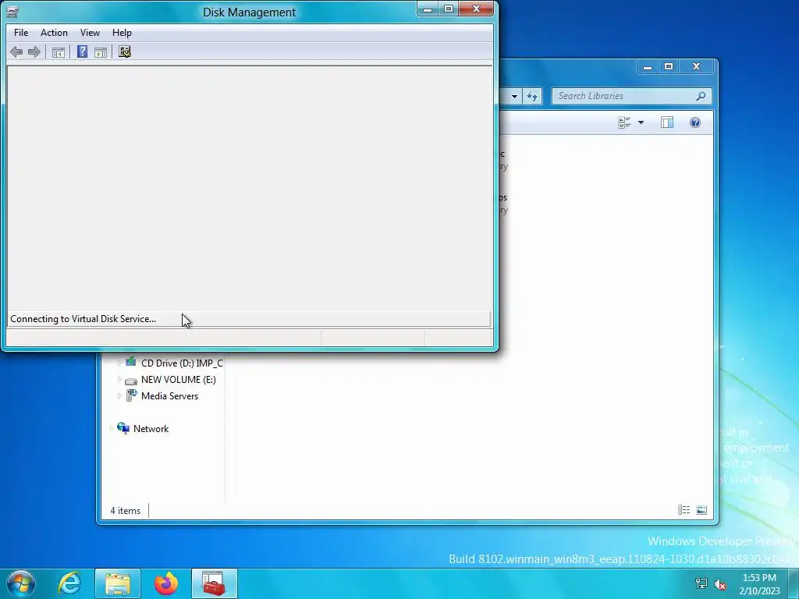Launch Firefox from taskbar
The width and height of the screenshot is (799, 599).
[x=166, y=583]
